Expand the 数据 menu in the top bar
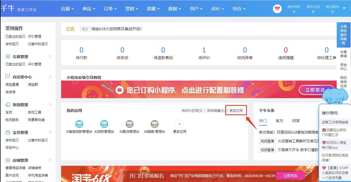This screenshot has height=182, width=351. pos(175,9)
